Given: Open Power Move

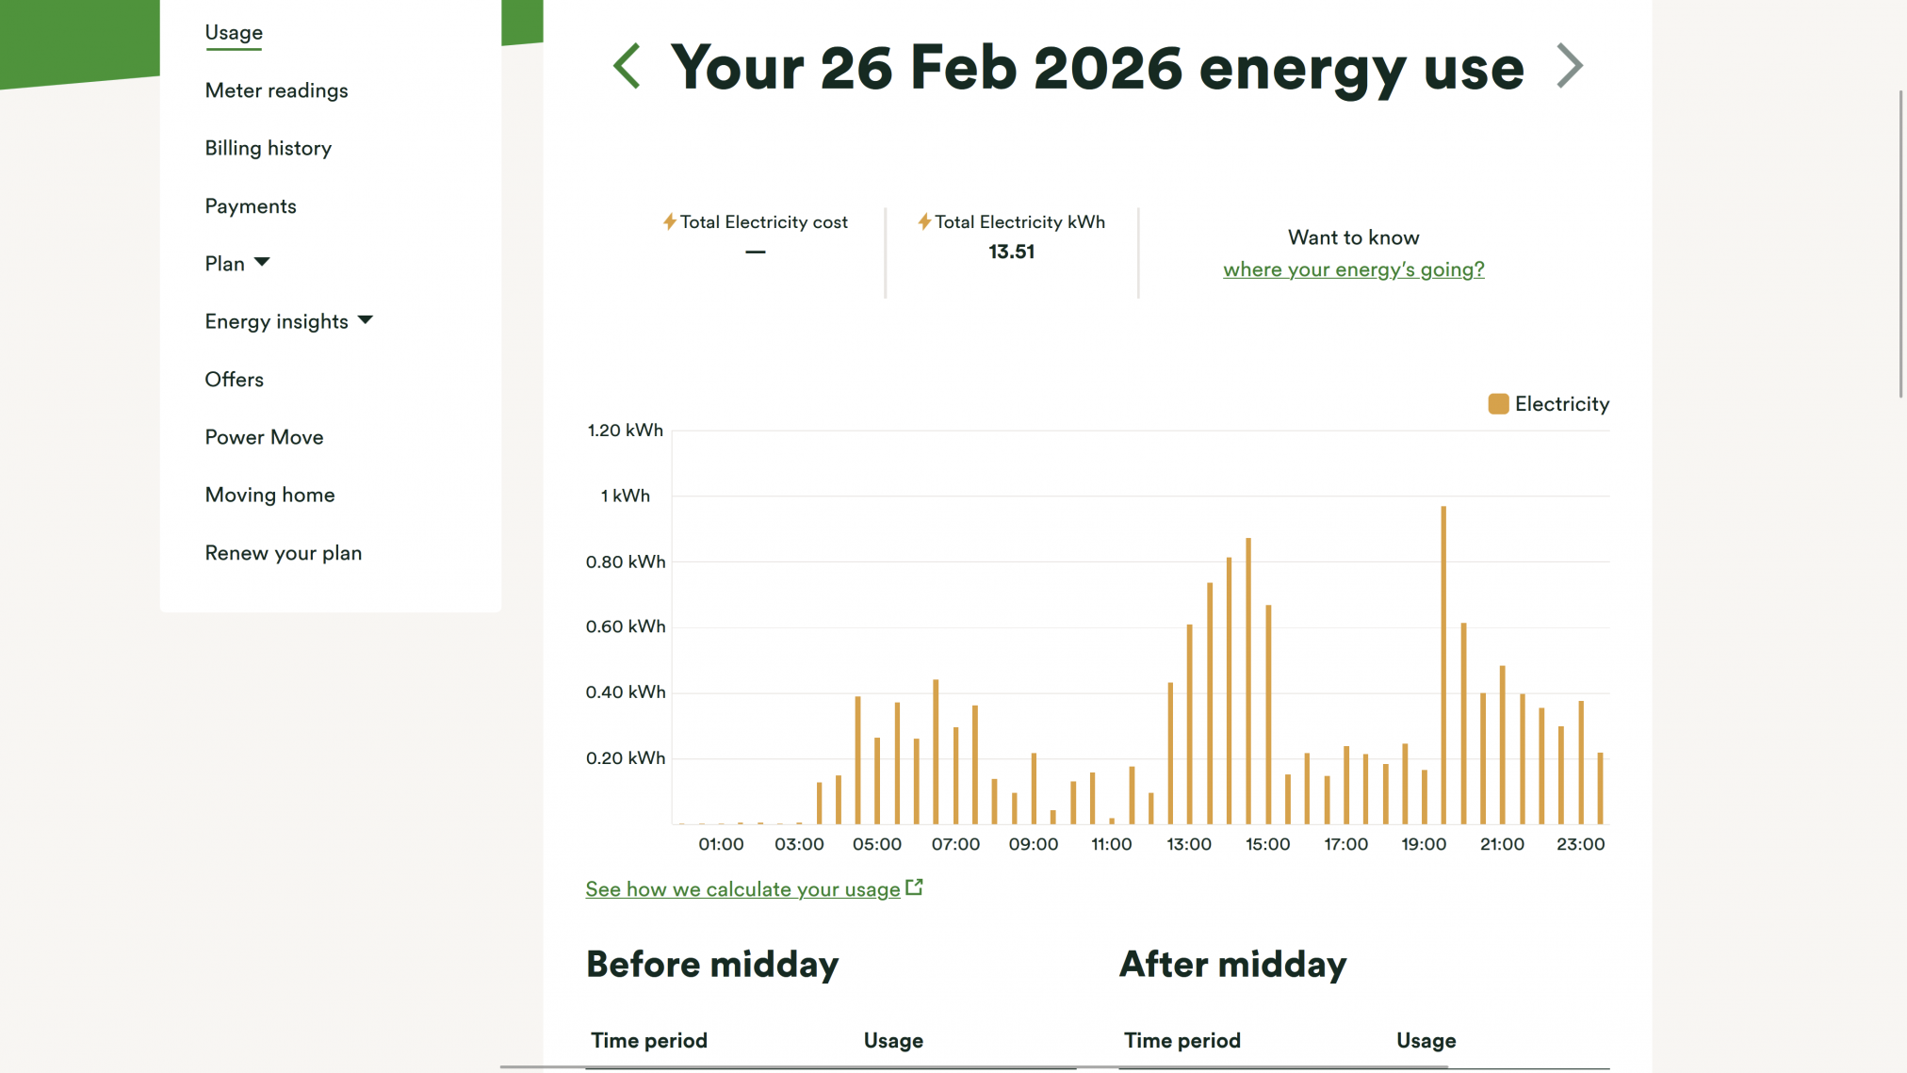Looking at the screenshot, I should point(264,436).
